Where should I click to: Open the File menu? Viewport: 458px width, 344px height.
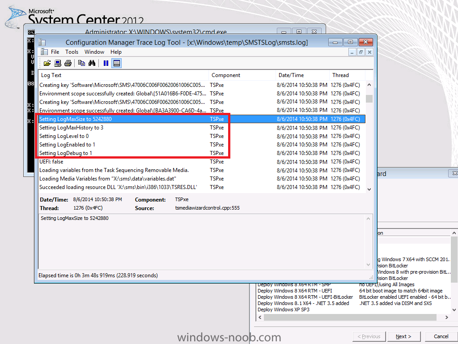click(55, 52)
